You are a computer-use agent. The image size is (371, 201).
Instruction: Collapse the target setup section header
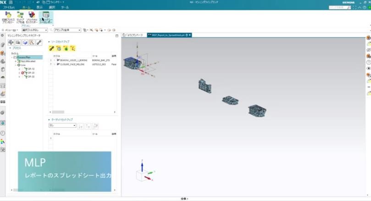point(49,120)
